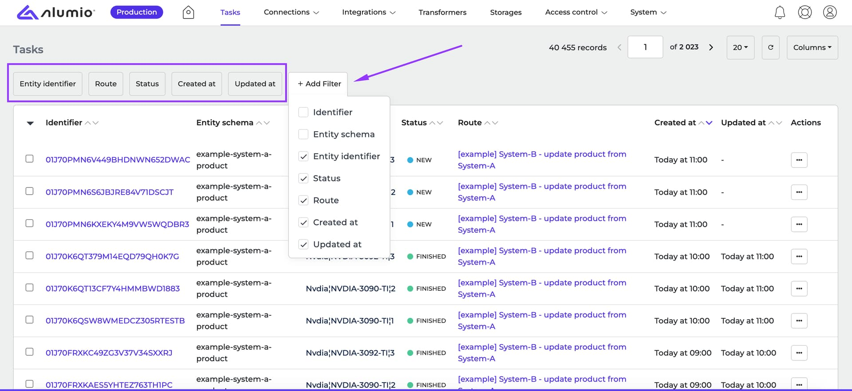Open actions menu for first task row
The width and height of the screenshot is (852, 391).
pos(799,160)
